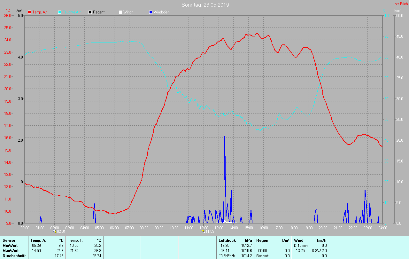Screen dimensions: 409x259
Task: Click the '26.0' temperature axis label
Action: [x=7, y=15]
